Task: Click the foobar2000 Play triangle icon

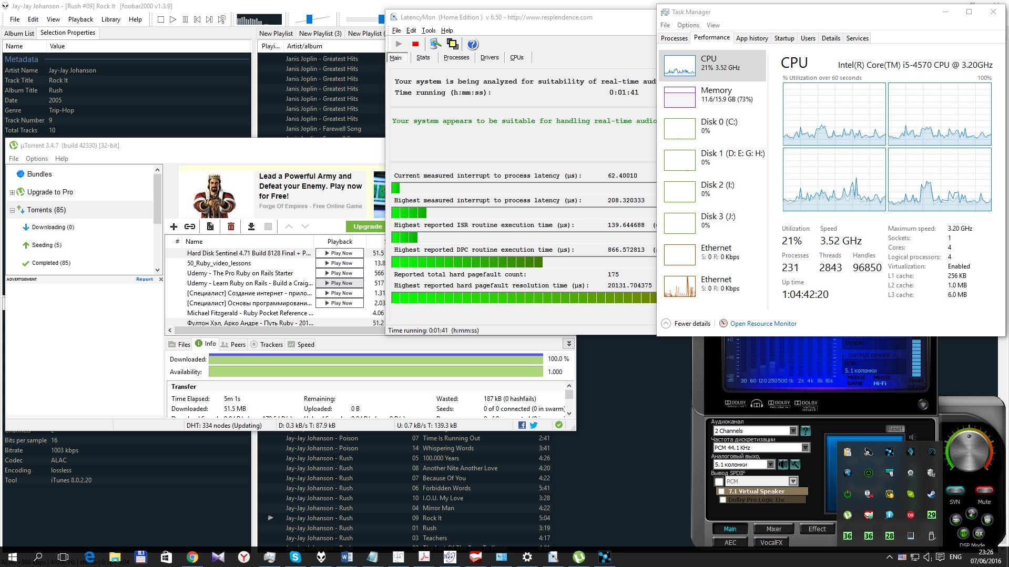Action: [172, 19]
